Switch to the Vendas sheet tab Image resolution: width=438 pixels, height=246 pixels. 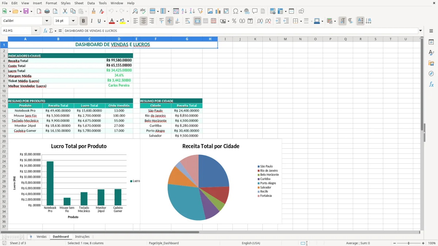click(42, 237)
